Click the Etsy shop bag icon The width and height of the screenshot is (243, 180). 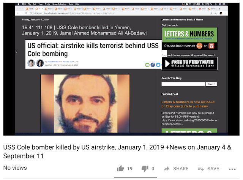211,46
